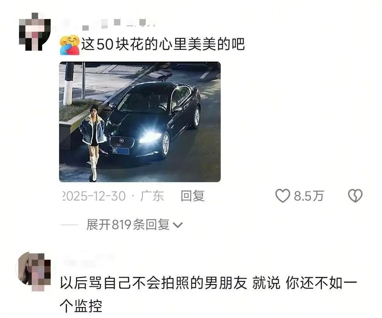This screenshot has width=382, height=318.
Task: Tap the 8.5万 like count
Action: tap(309, 196)
